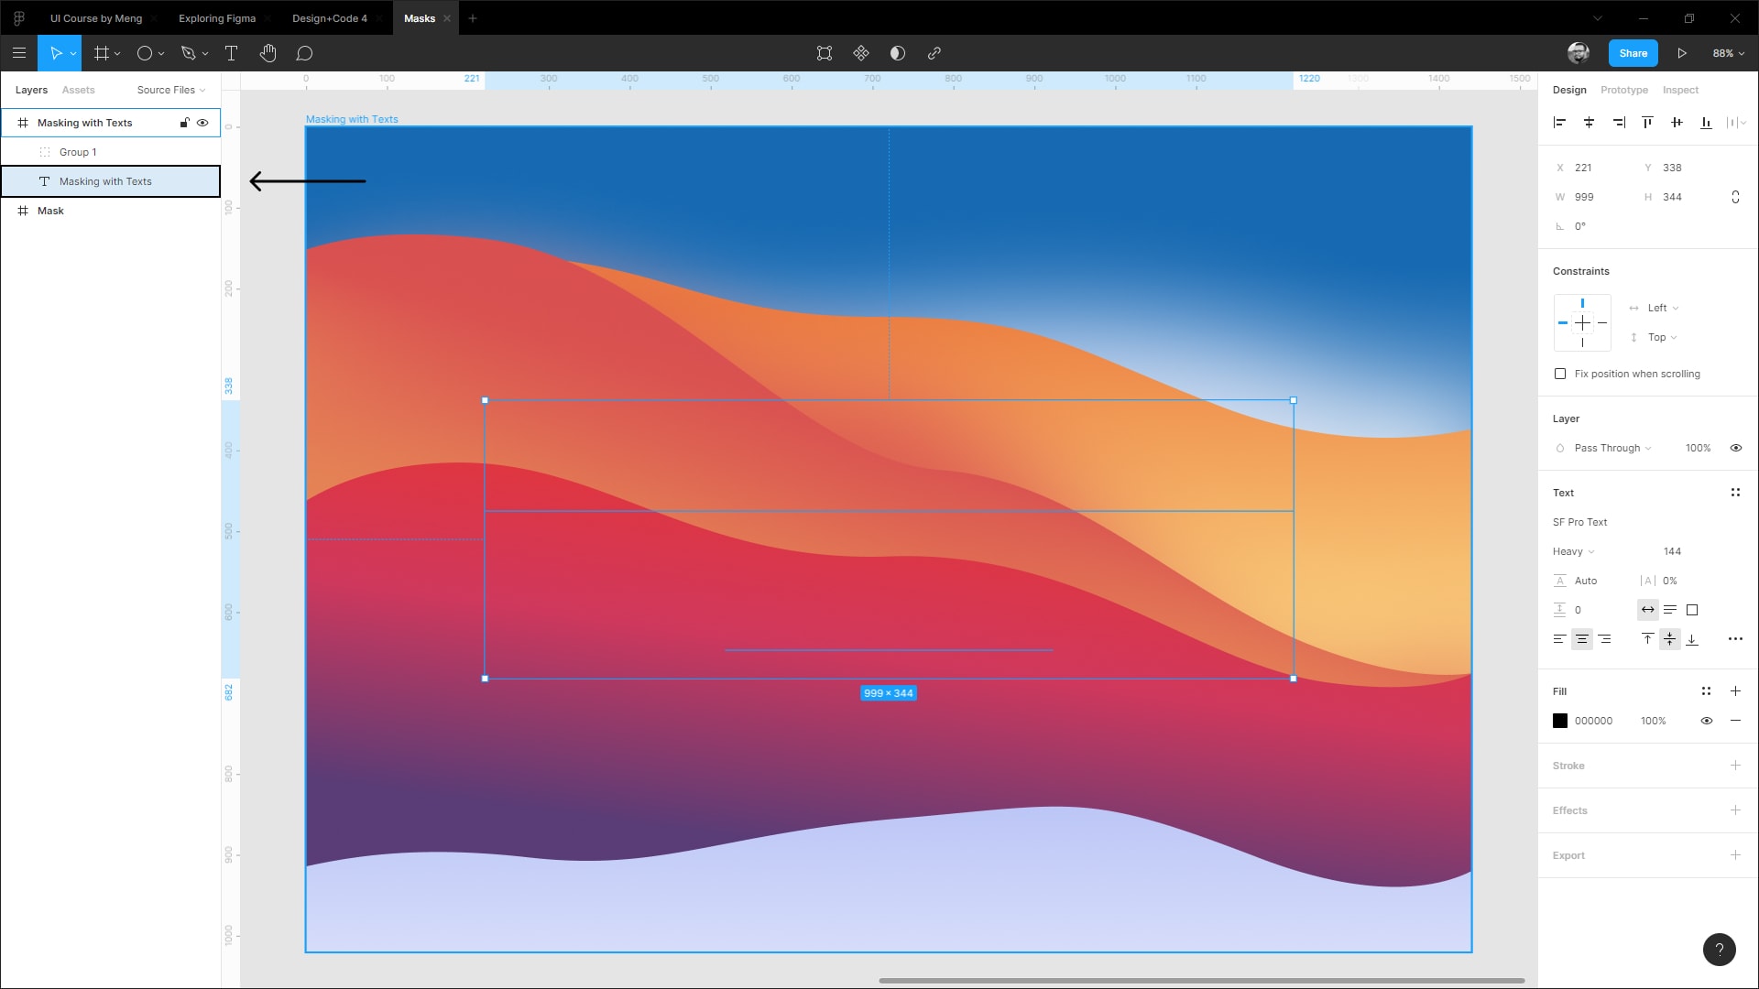Click the Share button

coord(1633,53)
